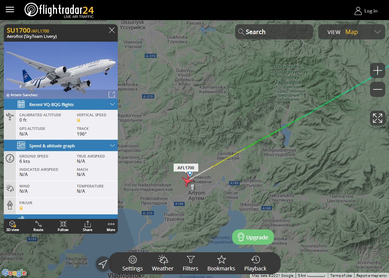Open More flight options

(x=111, y=226)
